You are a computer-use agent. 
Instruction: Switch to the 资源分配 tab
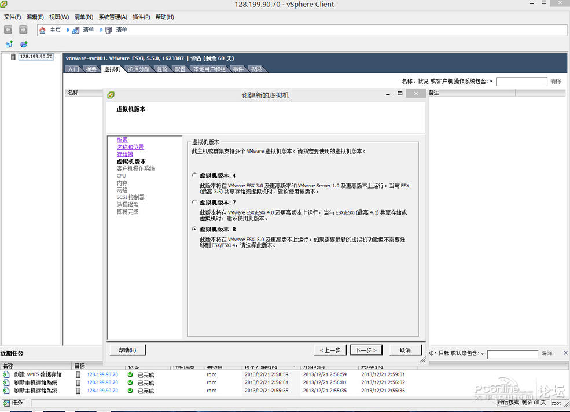click(x=139, y=69)
